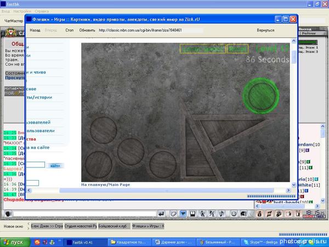Viewport: 329px width, 247px height.
Task: Open the Вход menu in fastbk
Action: coord(5,11)
